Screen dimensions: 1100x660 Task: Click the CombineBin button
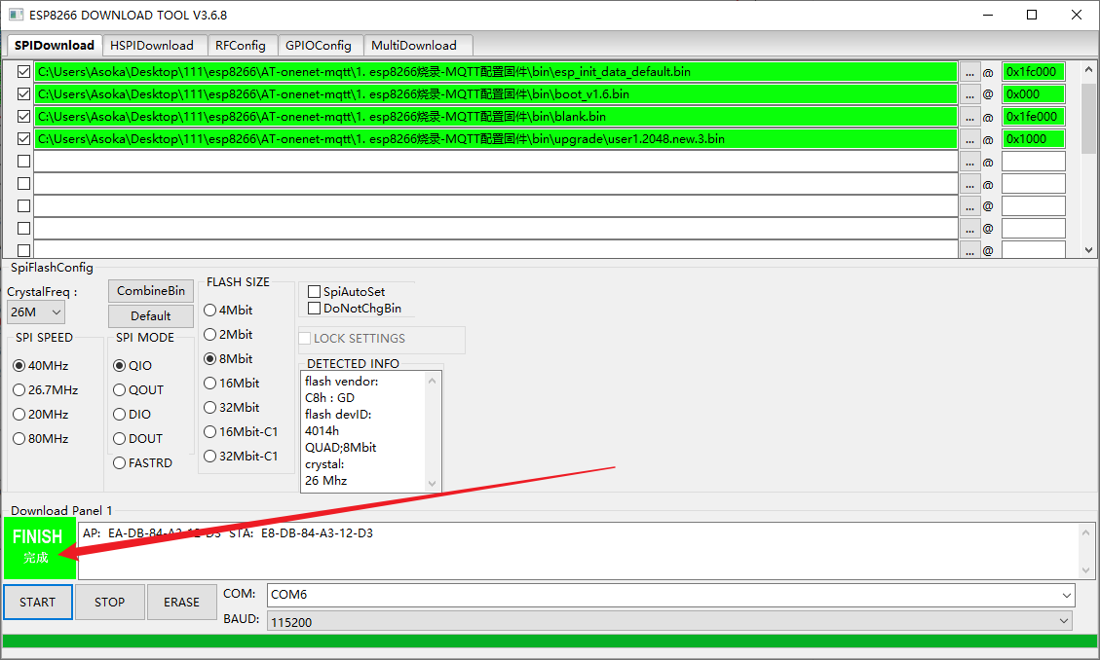[x=151, y=291]
